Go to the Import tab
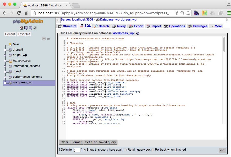The width and height of the screenshot is (231, 157). click(x=154, y=26)
